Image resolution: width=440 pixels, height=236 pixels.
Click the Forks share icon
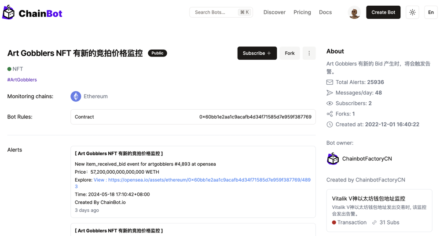pyautogui.click(x=330, y=114)
